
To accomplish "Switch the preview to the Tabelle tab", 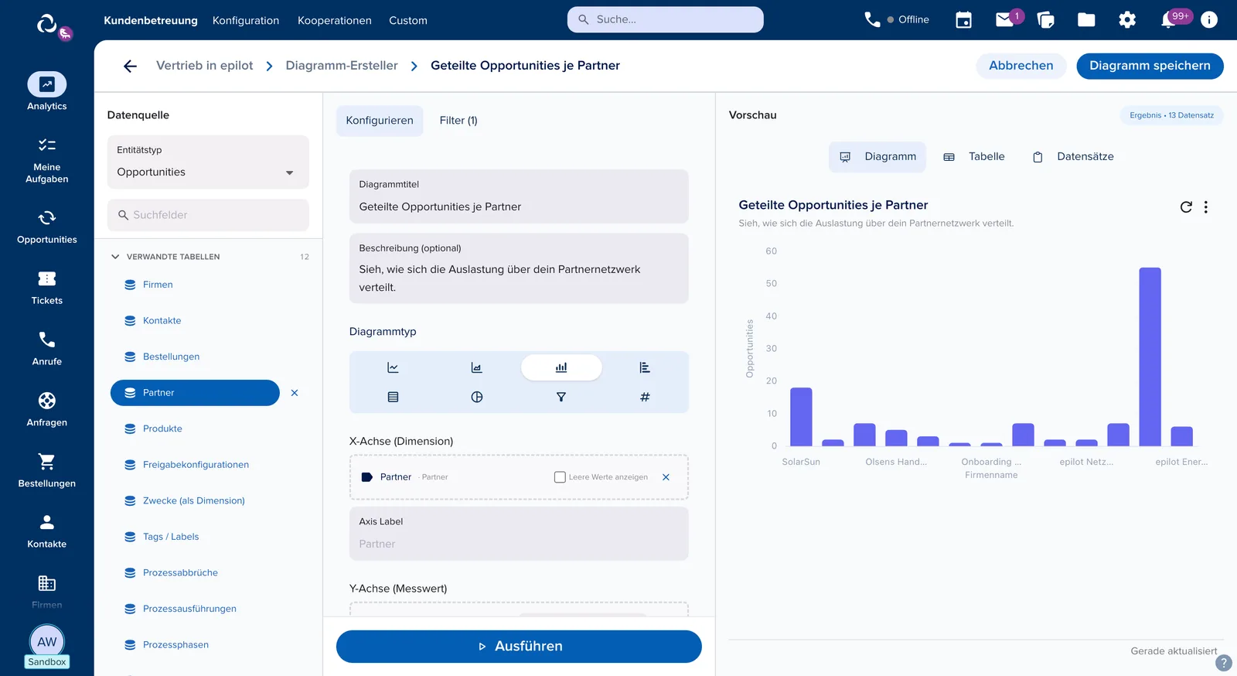I will 975,157.
